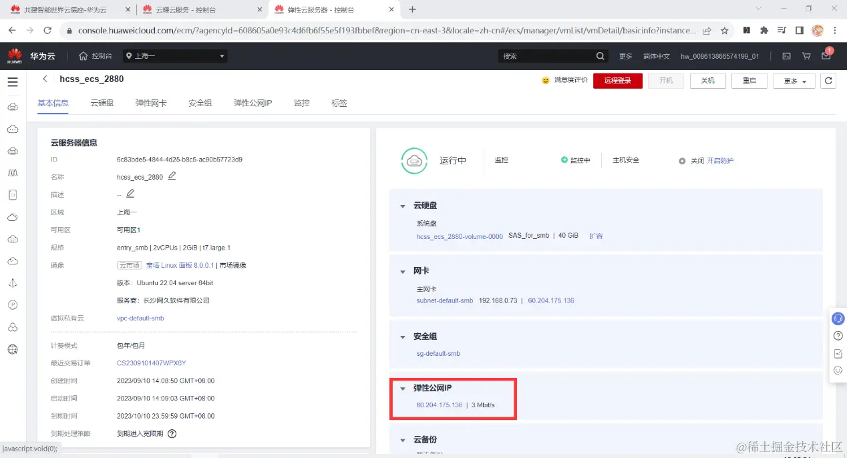
Task: Open the subnet-default-smb link
Action: click(x=445, y=300)
